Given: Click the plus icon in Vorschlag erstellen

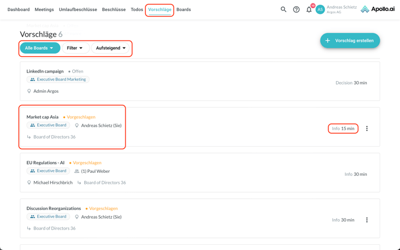Looking at the screenshot, I should [328, 41].
